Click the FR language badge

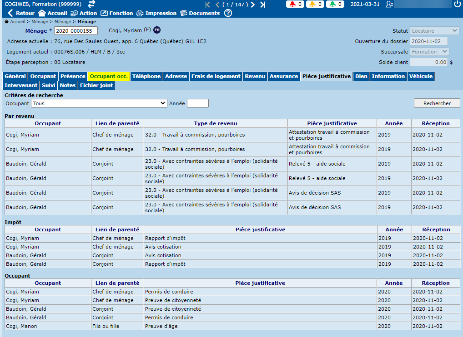157,30
